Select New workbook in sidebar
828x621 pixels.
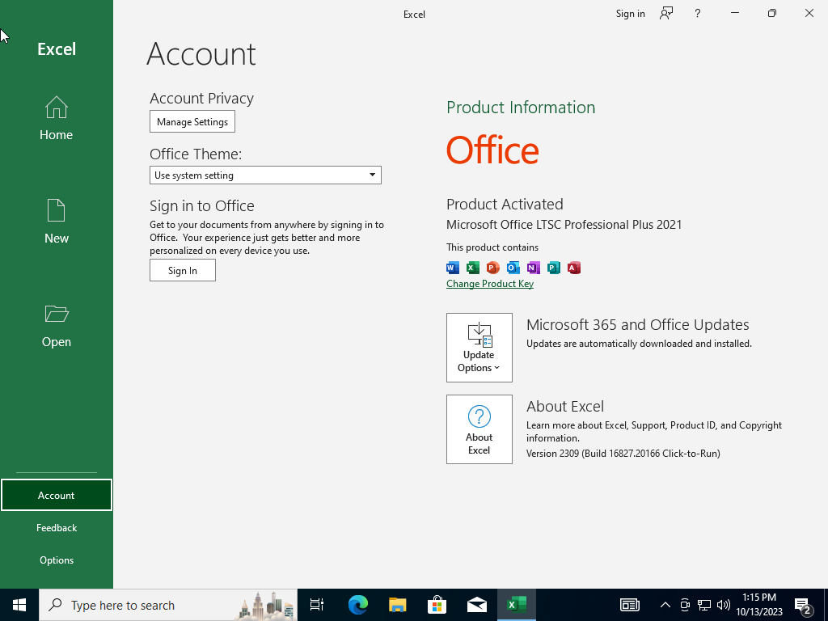(x=56, y=222)
